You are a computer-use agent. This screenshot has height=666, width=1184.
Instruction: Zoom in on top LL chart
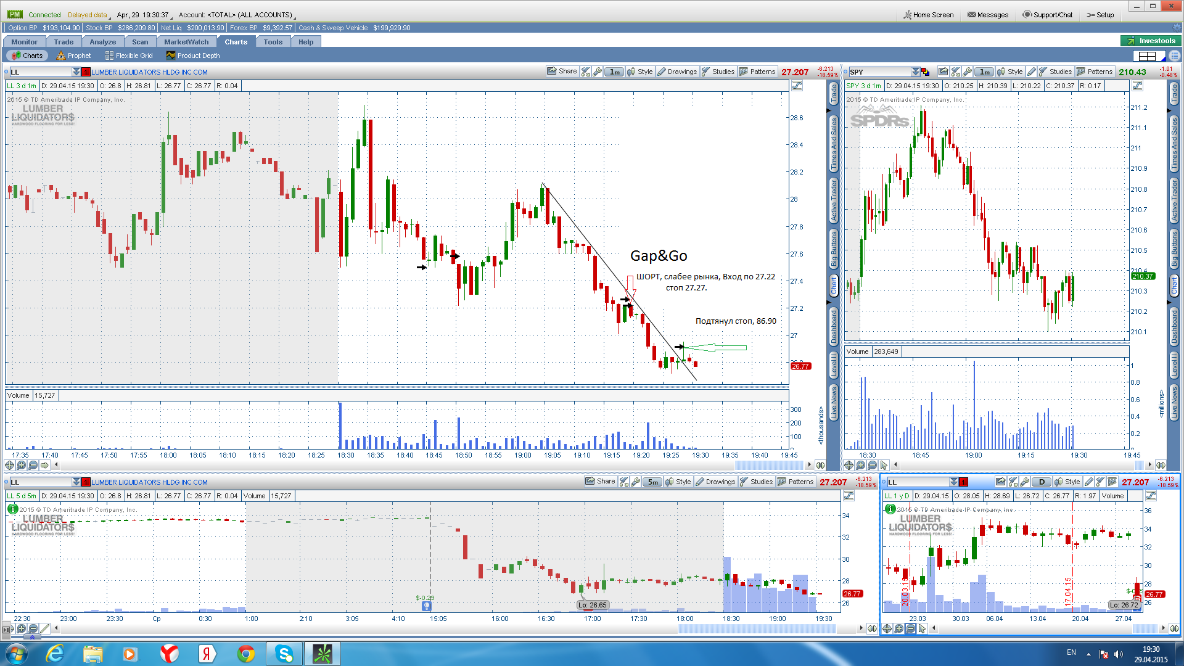point(22,465)
